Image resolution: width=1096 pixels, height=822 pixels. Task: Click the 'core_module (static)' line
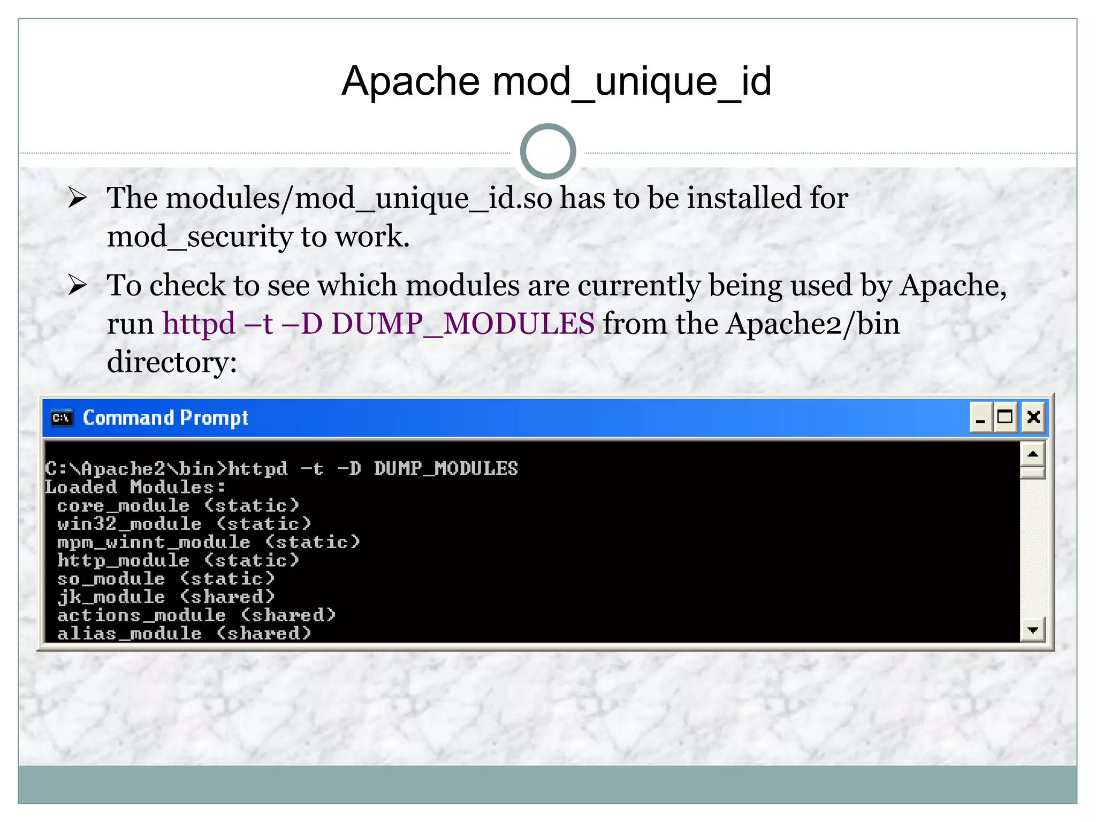tap(178, 505)
